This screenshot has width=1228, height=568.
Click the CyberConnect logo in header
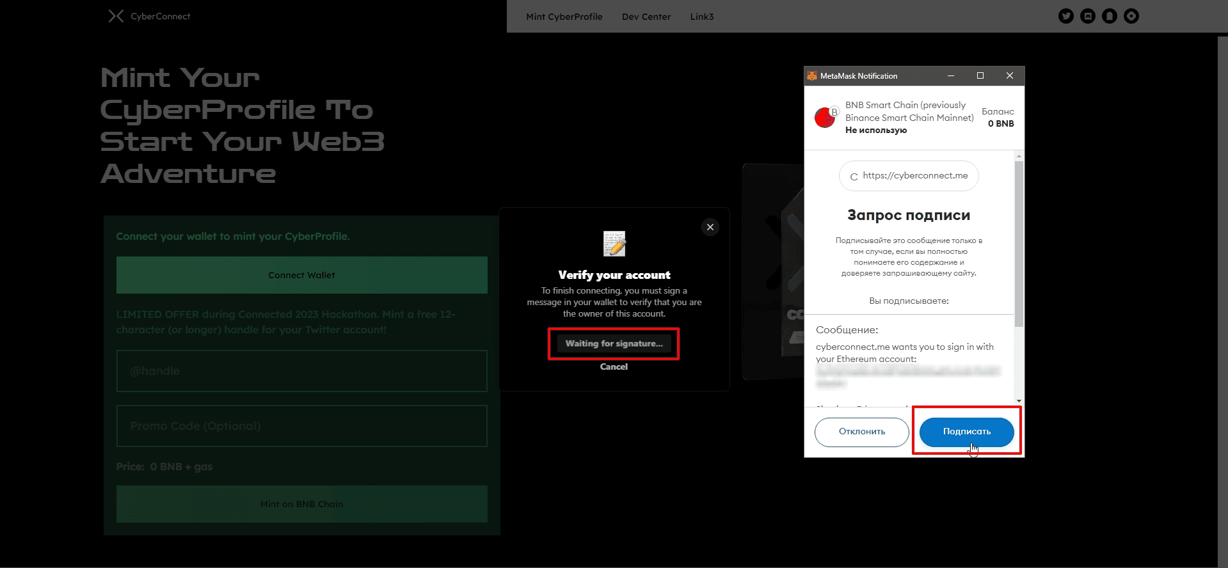[149, 16]
